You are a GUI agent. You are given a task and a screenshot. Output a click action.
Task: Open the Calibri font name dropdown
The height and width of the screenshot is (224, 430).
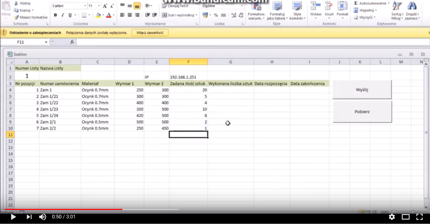coord(85,6)
